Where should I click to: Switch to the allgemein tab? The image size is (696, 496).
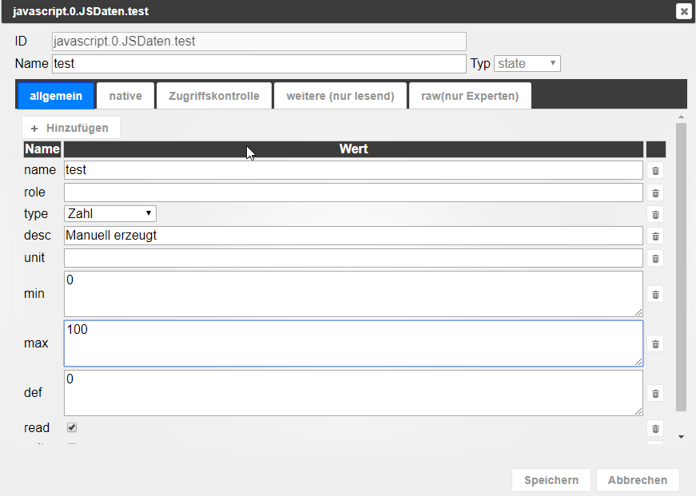[x=56, y=96]
